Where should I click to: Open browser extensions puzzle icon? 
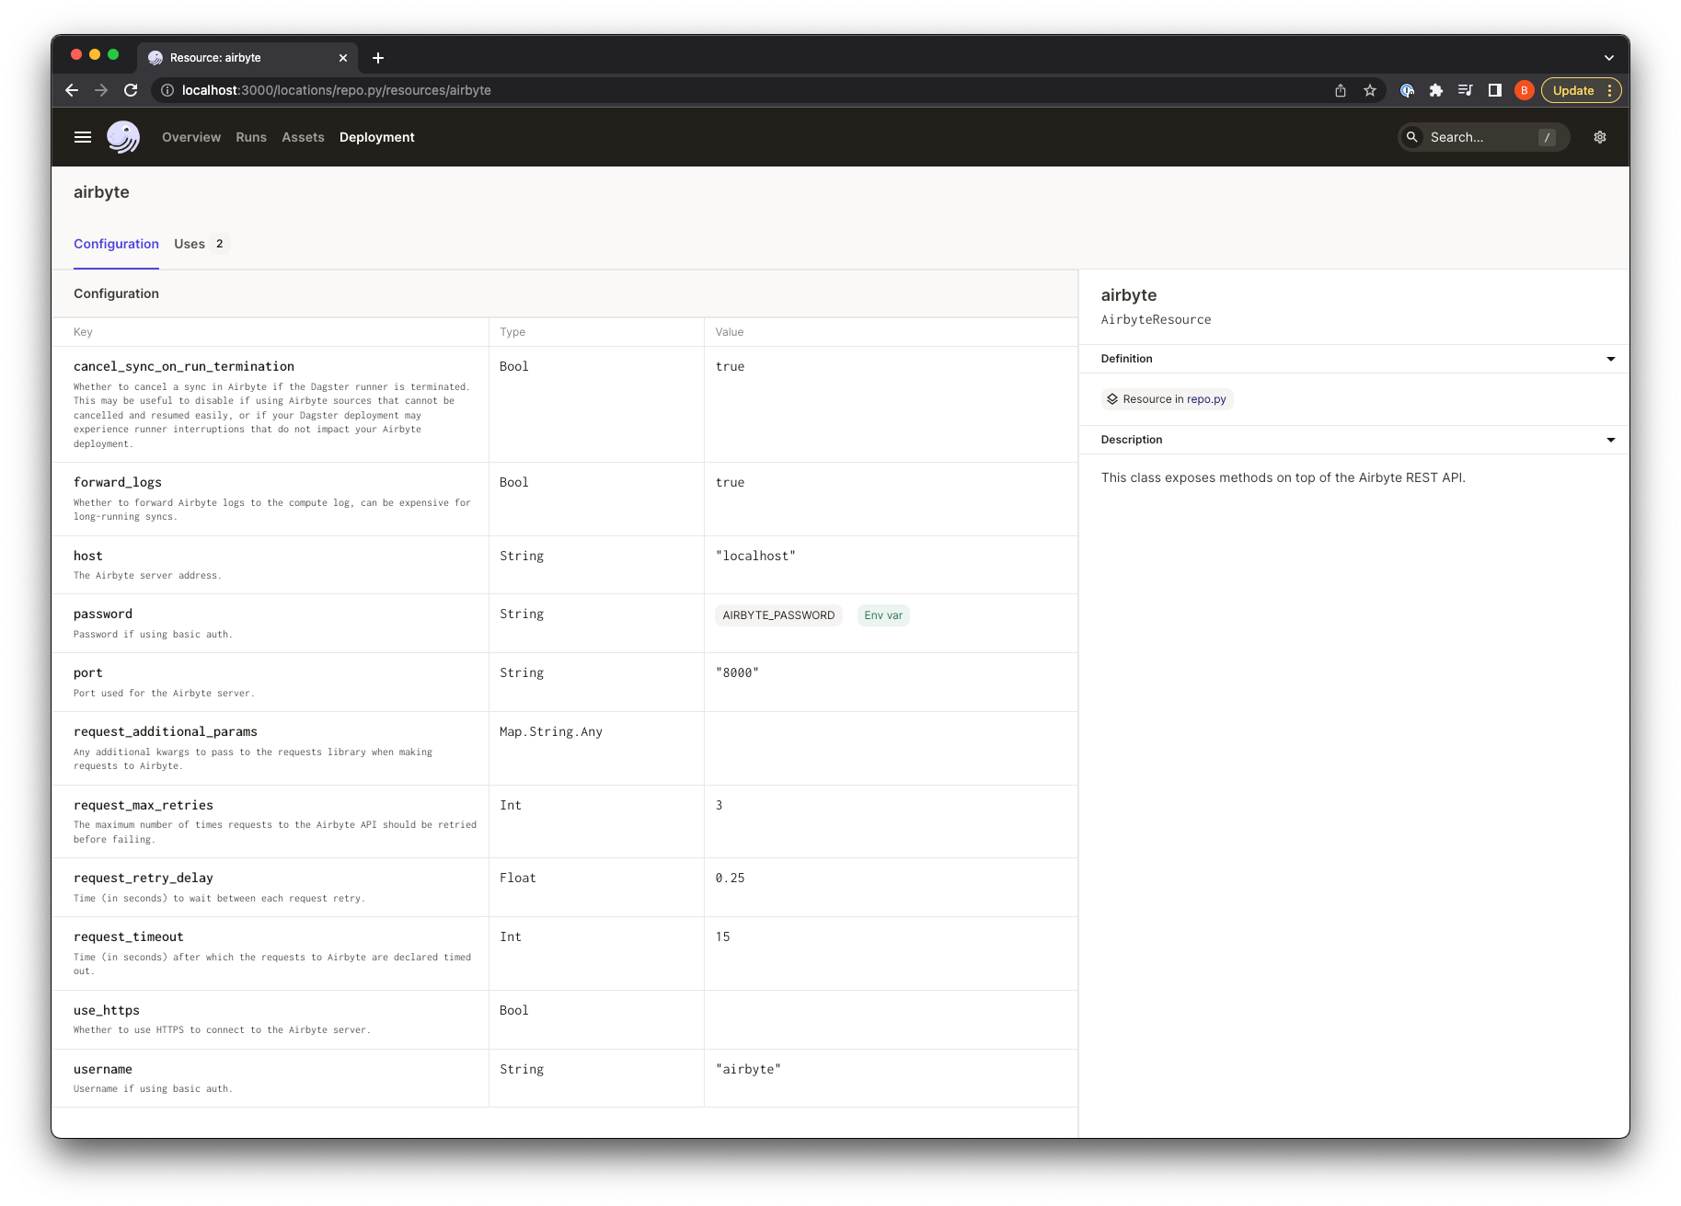tap(1436, 90)
